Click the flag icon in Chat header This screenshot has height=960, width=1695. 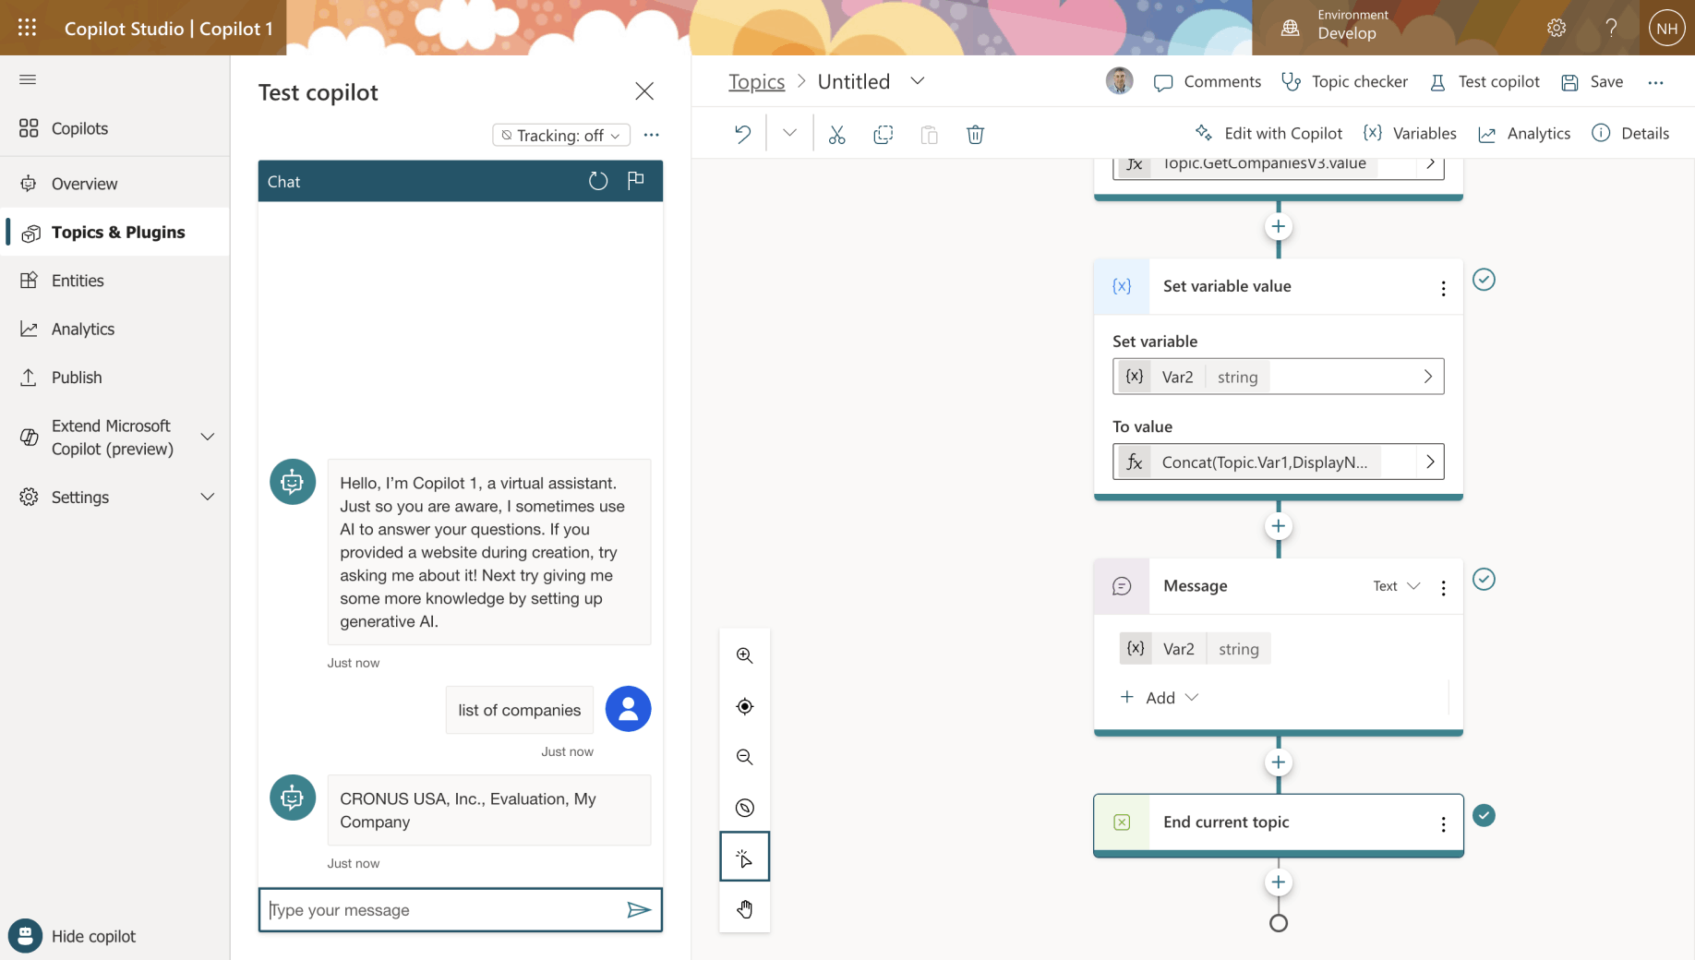coord(636,181)
